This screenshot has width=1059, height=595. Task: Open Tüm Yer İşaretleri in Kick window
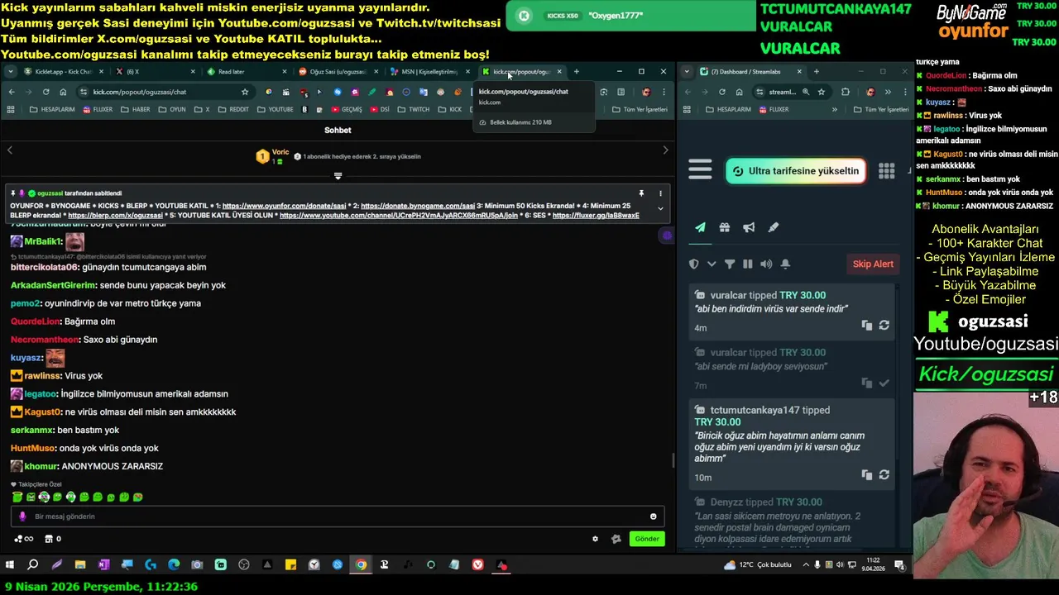(640, 109)
